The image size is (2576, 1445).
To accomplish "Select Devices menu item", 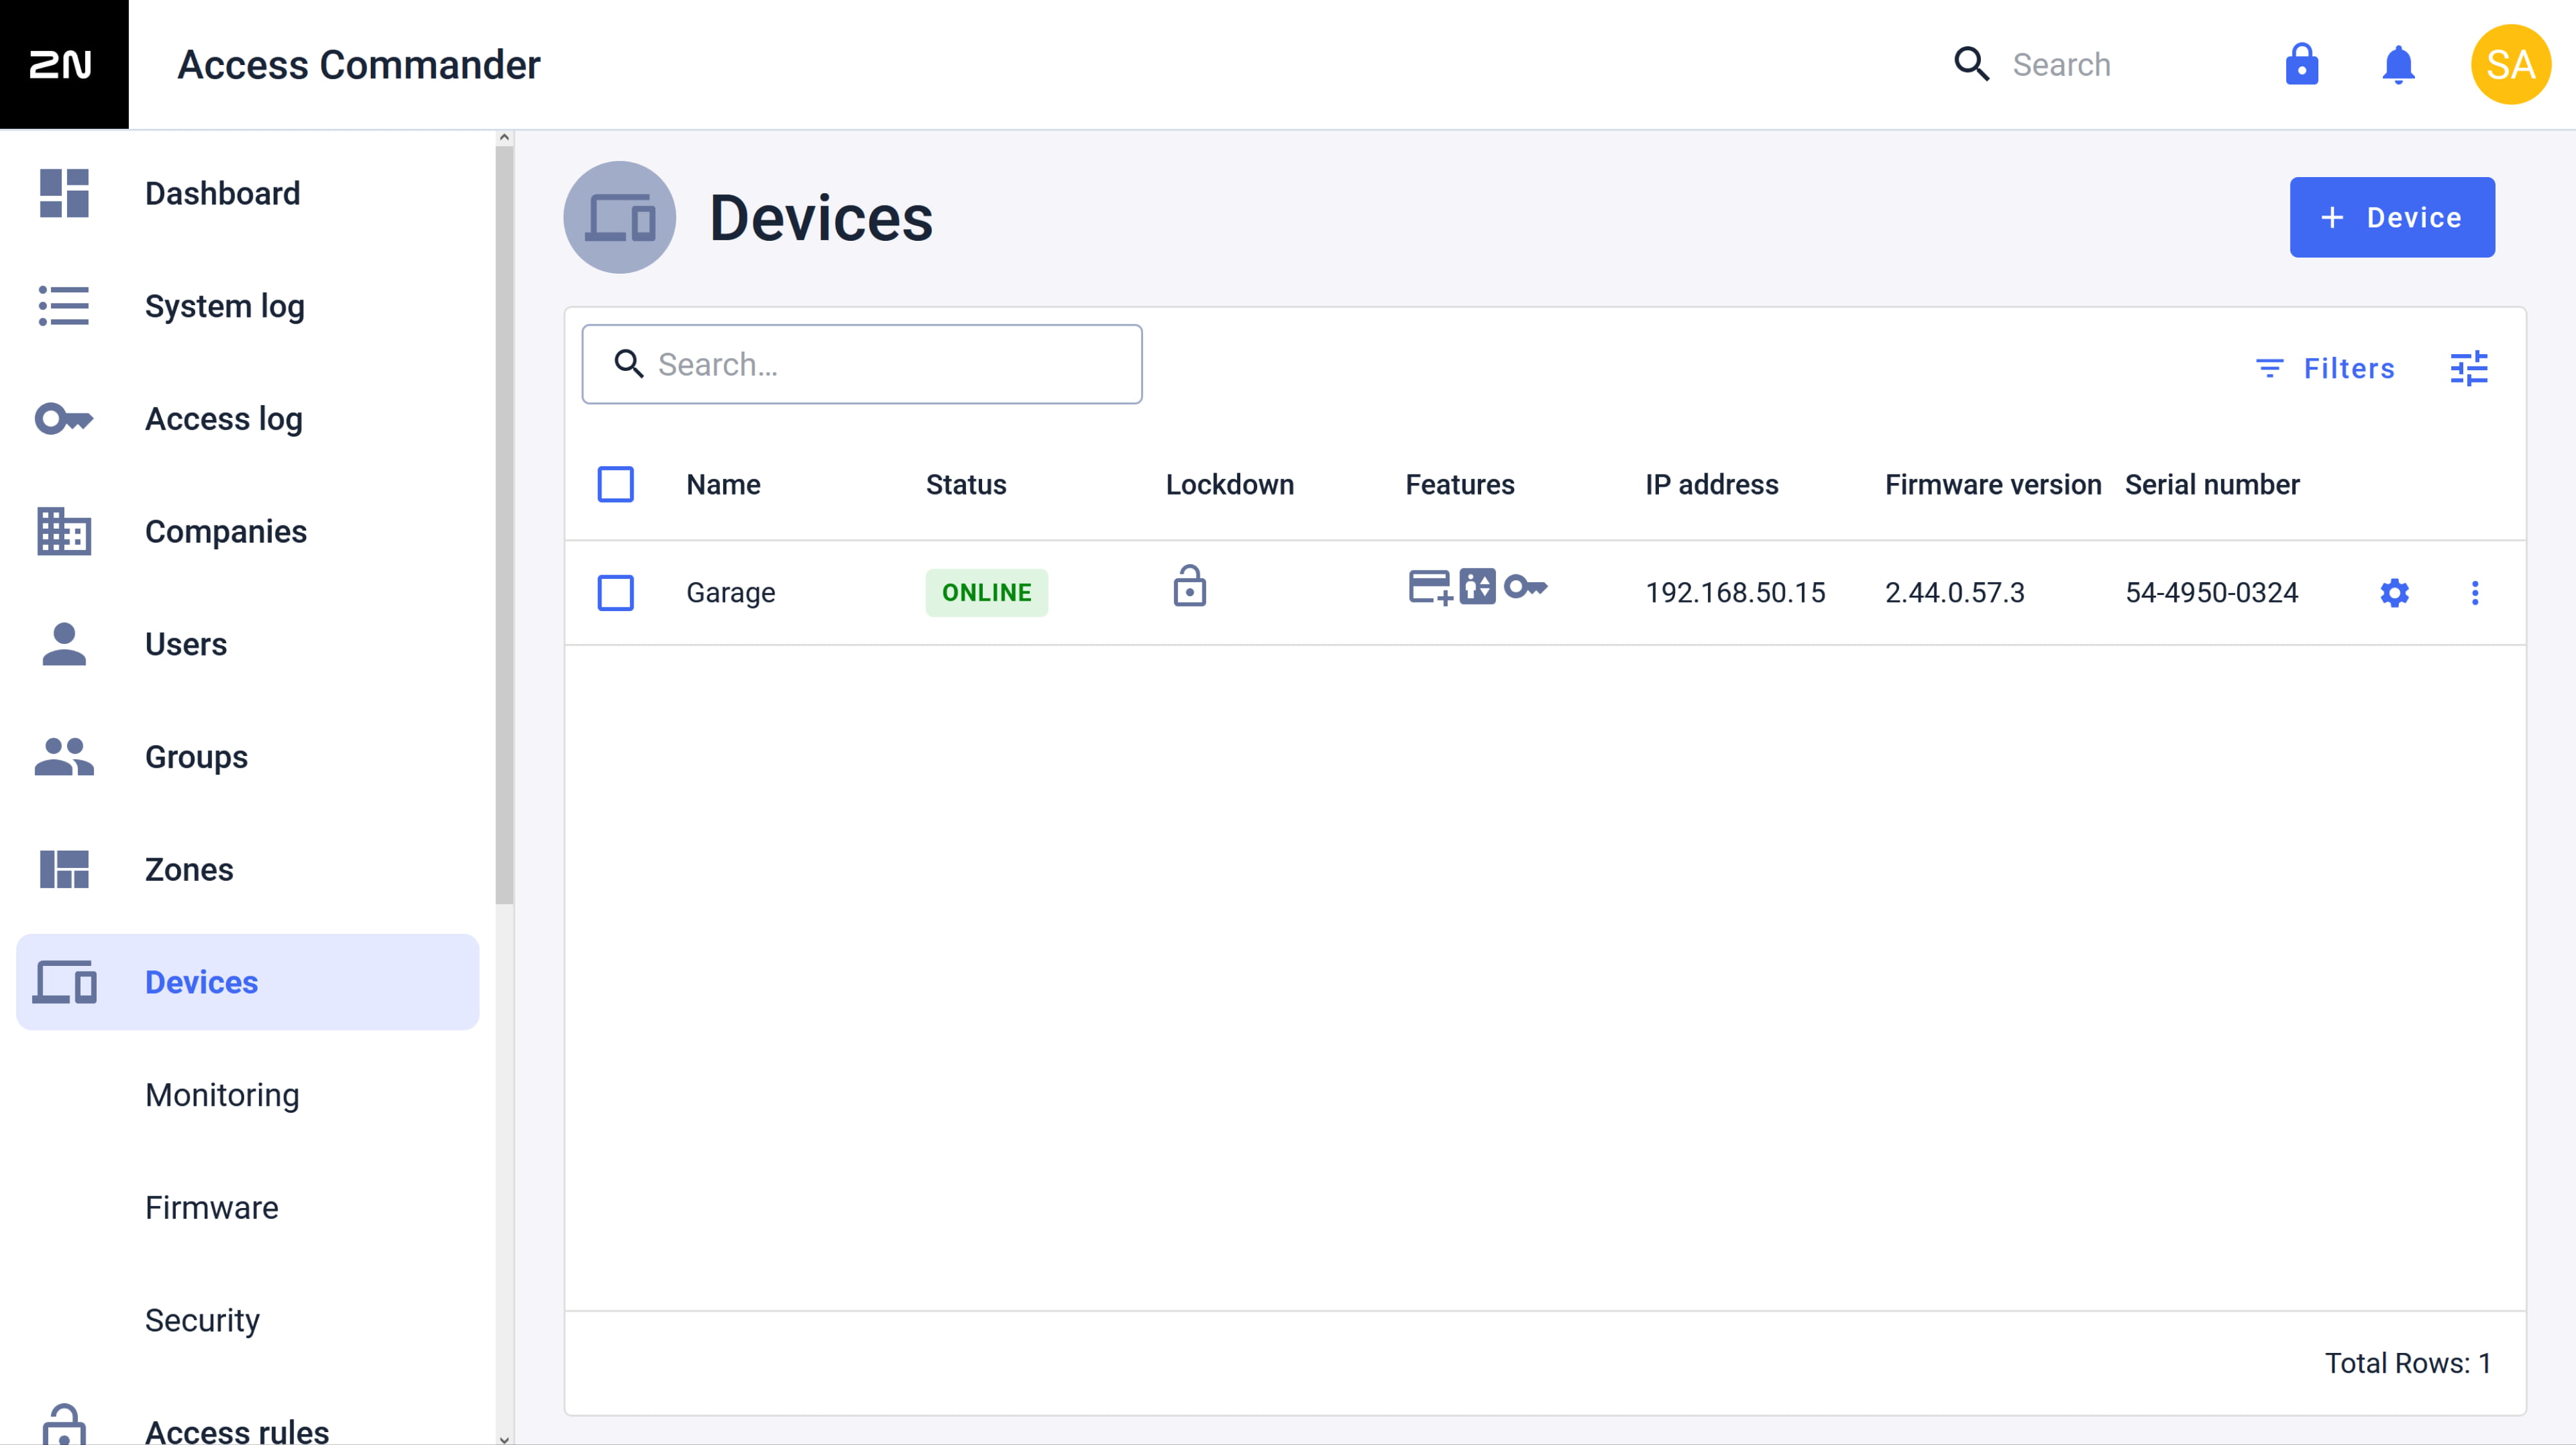I will pyautogui.click(x=248, y=982).
